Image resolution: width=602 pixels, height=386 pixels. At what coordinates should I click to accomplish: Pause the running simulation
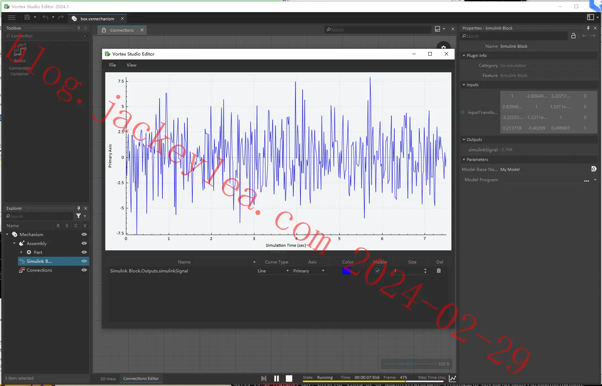[x=276, y=378]
